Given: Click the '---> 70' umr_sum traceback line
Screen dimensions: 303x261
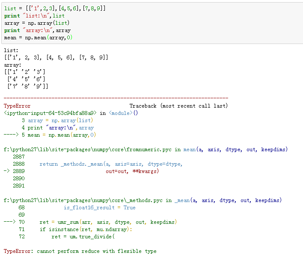Looking at the screenshot, I should click(90, 222).
